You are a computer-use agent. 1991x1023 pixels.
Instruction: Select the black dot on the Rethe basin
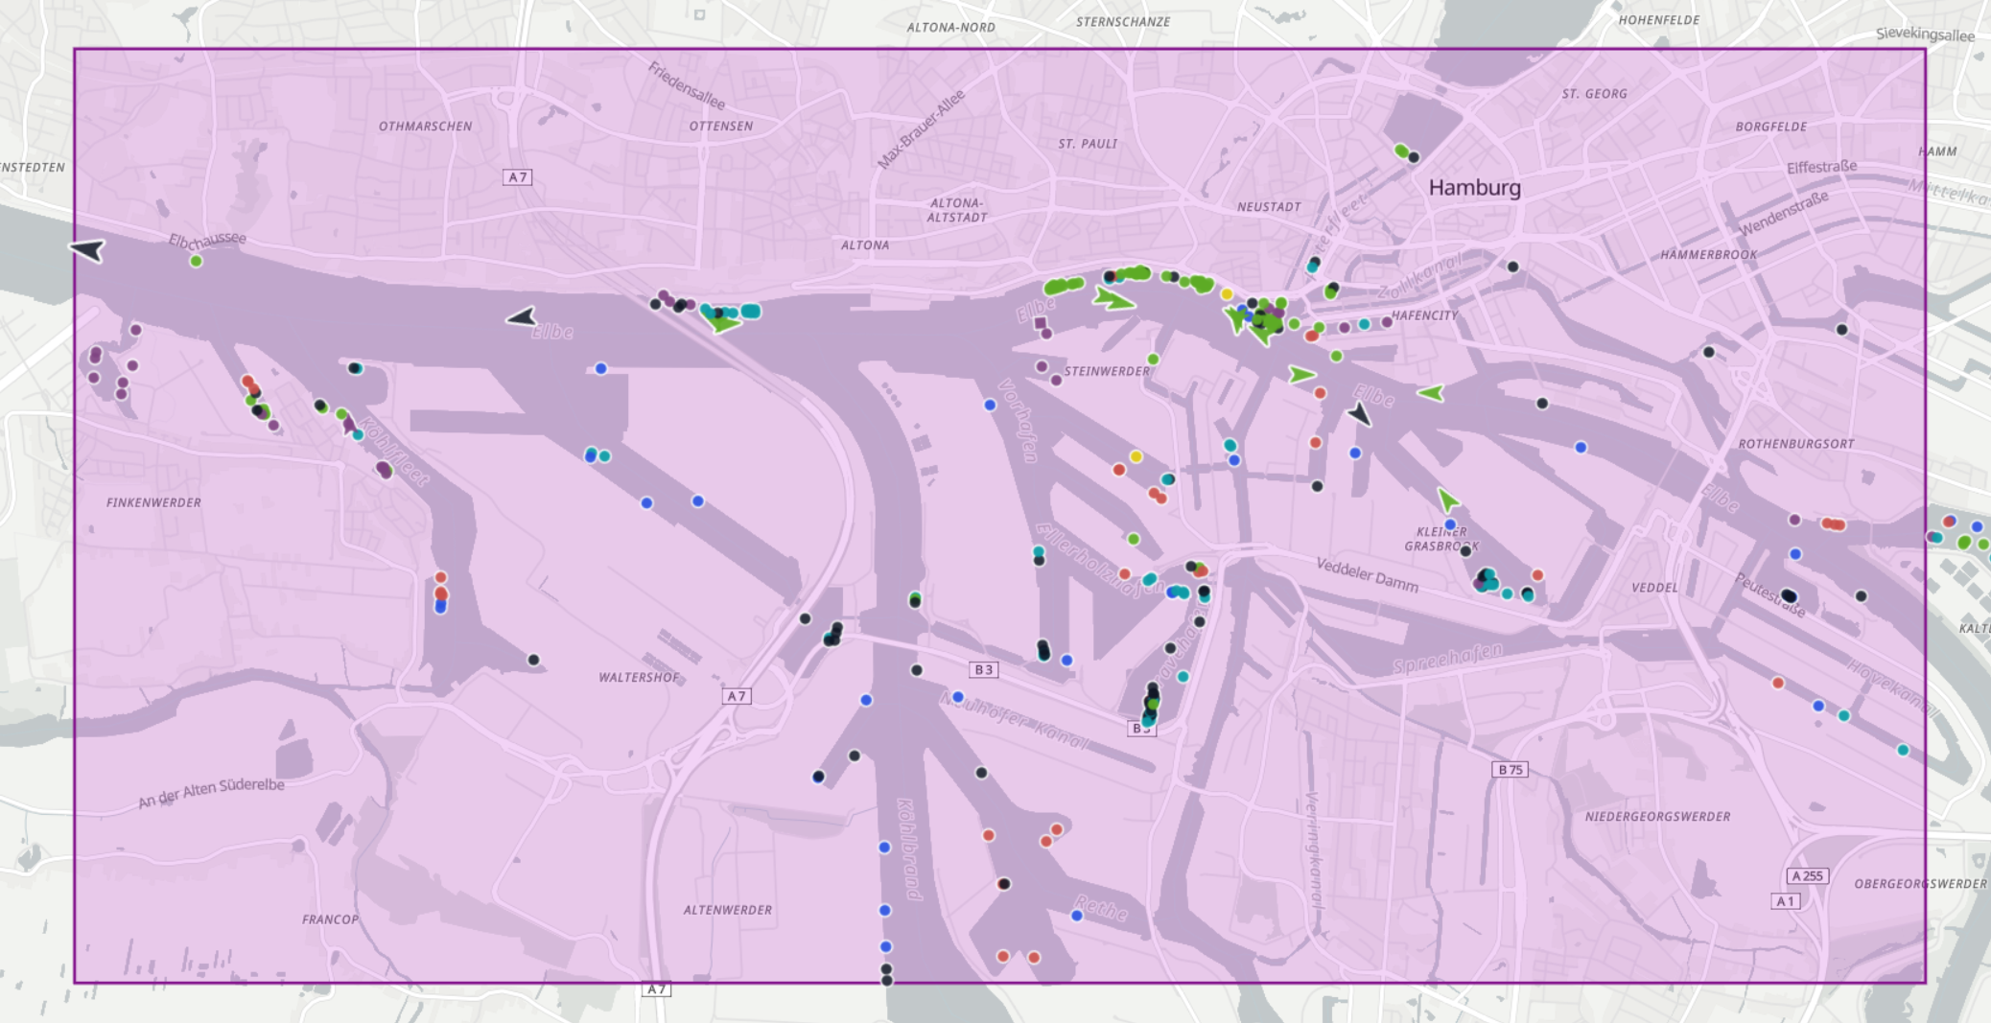point(1003,884)
